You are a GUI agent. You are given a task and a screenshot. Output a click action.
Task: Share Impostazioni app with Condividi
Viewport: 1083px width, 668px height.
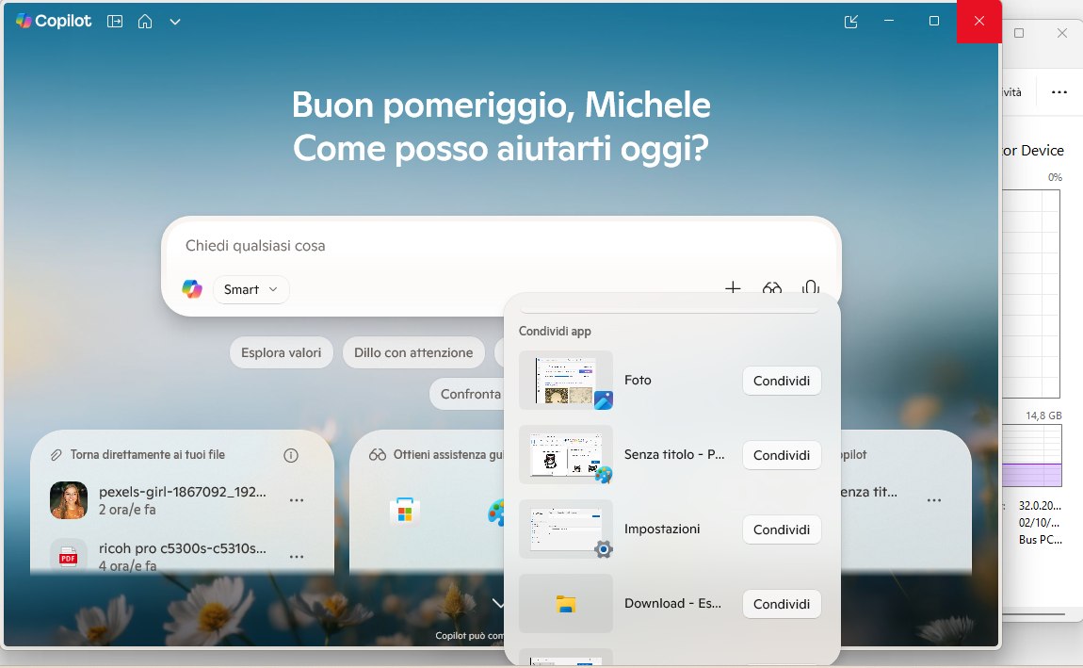(x=781, y=530)
